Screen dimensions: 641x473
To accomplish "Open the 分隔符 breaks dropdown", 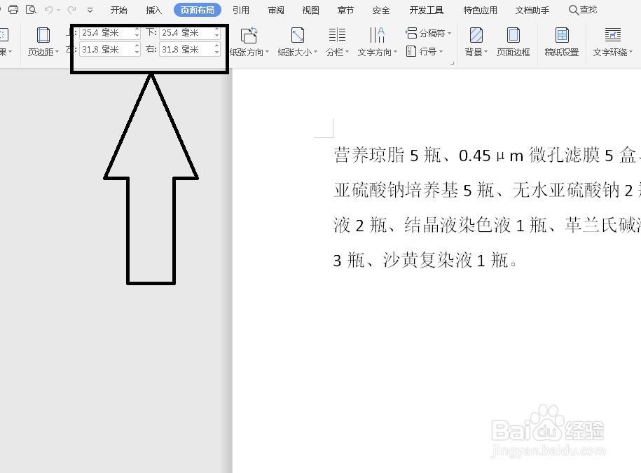I will click(429, 32).
